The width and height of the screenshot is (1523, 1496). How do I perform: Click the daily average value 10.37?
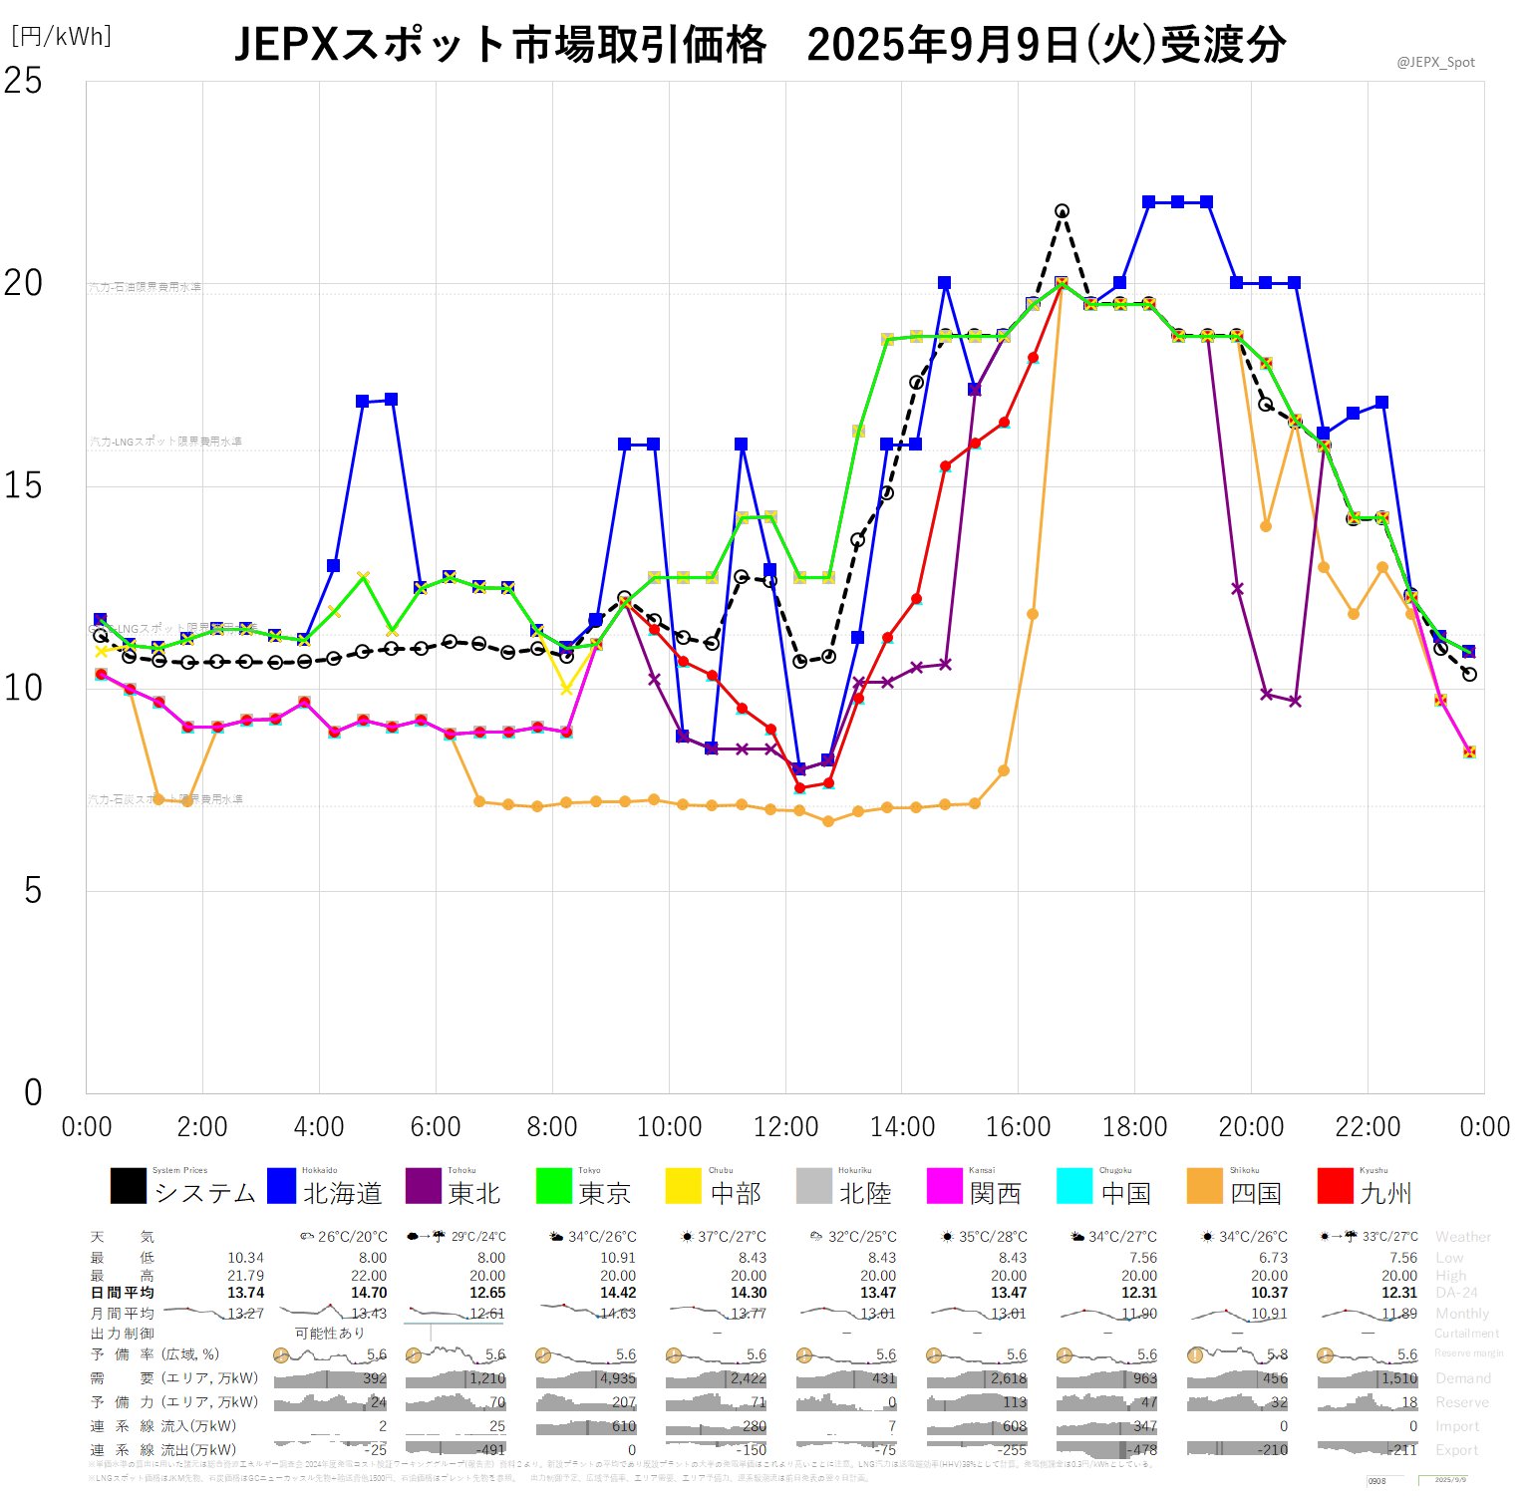pos(1269,1293)
